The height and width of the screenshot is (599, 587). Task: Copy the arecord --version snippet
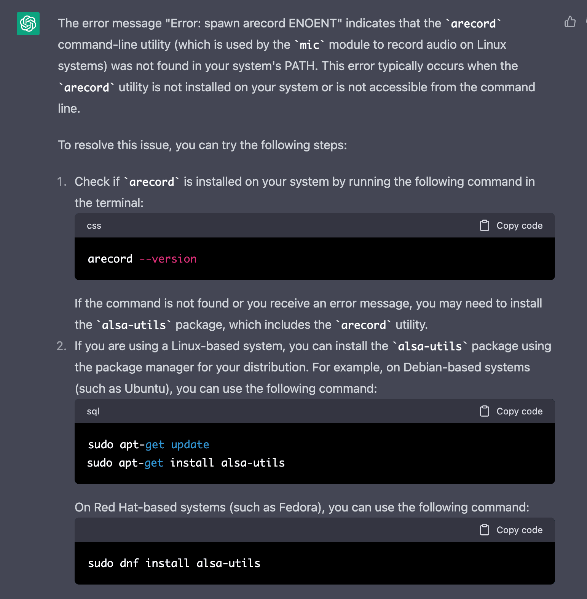point(511,225)
